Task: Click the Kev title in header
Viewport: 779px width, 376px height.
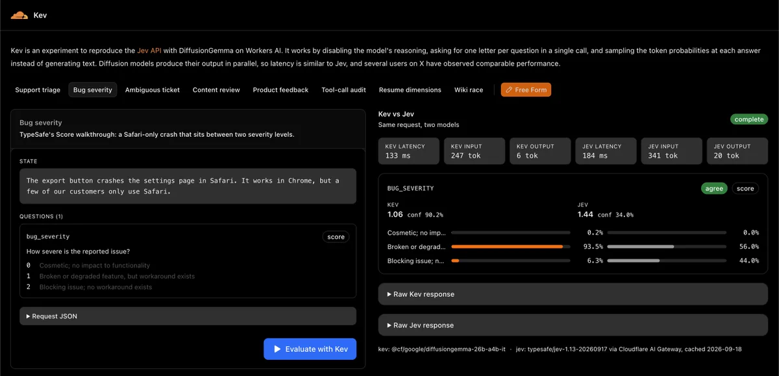Action: (40, 15)
